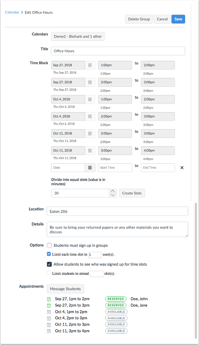Open calendar picker for Oct 4 1:00pm row
This screenshot has width=199, height=345.
coord(90,99)
